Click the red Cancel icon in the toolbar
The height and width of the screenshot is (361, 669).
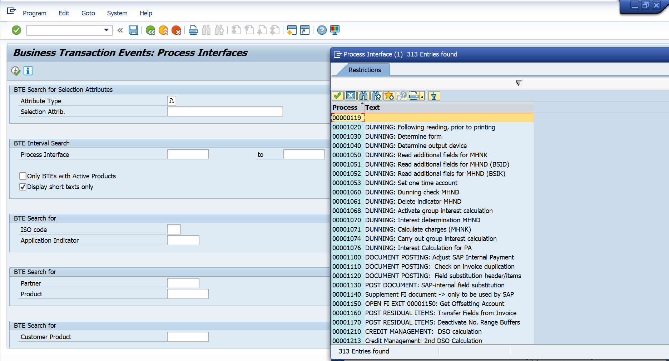pos(176,30)
